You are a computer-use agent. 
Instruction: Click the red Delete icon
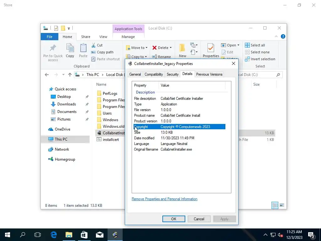coord(154,48)
